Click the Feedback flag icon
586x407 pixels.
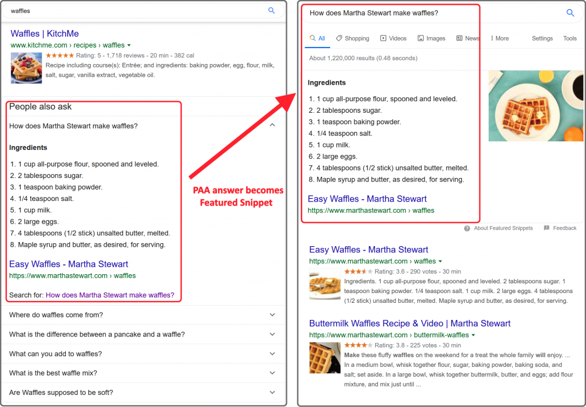[547, 228]
